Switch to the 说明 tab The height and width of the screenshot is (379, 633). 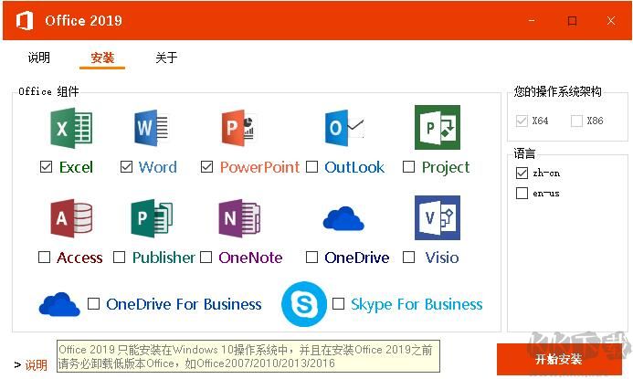(39, 58)
